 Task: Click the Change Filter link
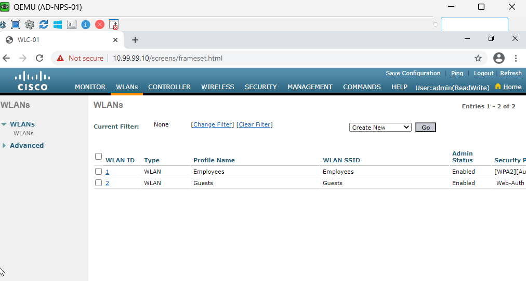tap(213, 124)
